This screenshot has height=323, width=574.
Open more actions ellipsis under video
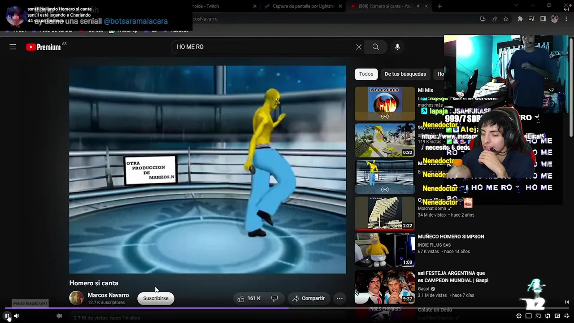pos(339,298)
